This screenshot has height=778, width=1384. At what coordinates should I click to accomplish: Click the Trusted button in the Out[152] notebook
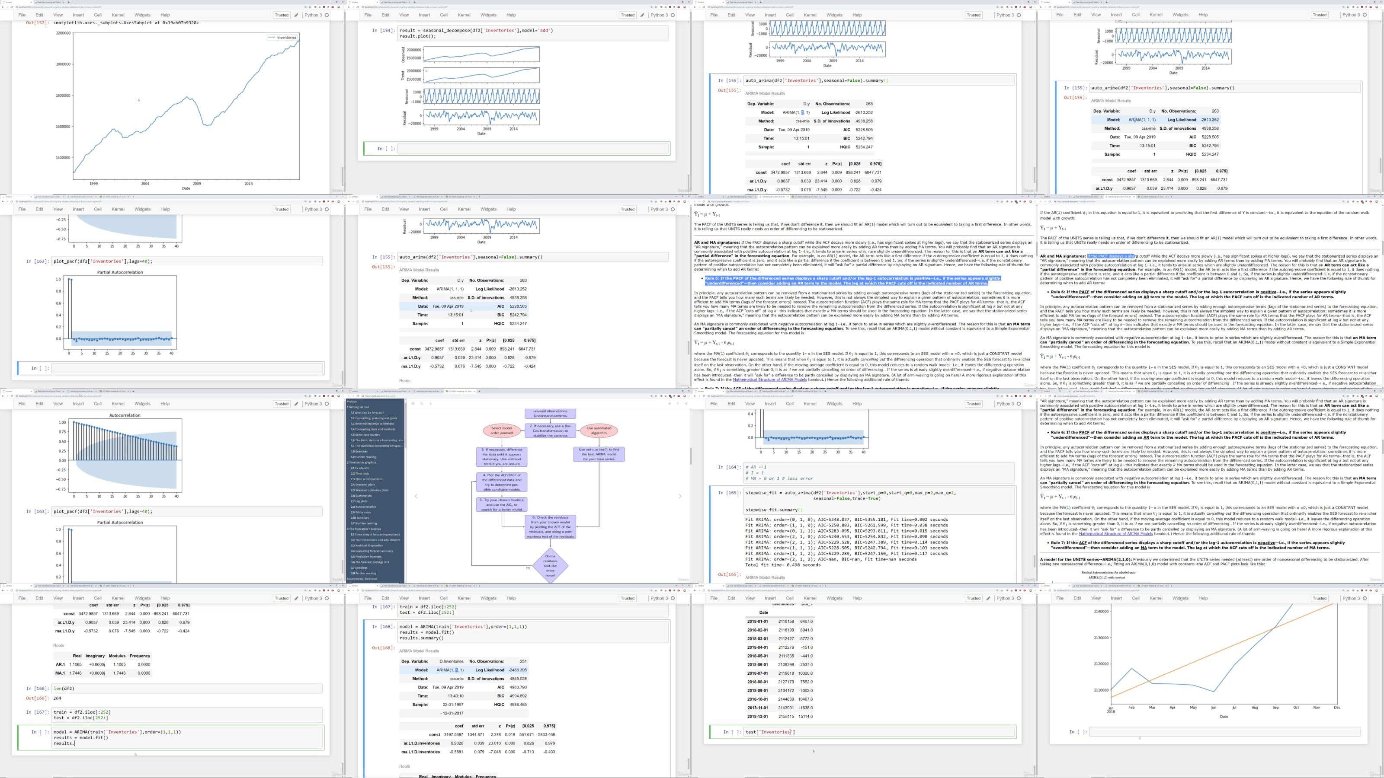coord(282,15)
